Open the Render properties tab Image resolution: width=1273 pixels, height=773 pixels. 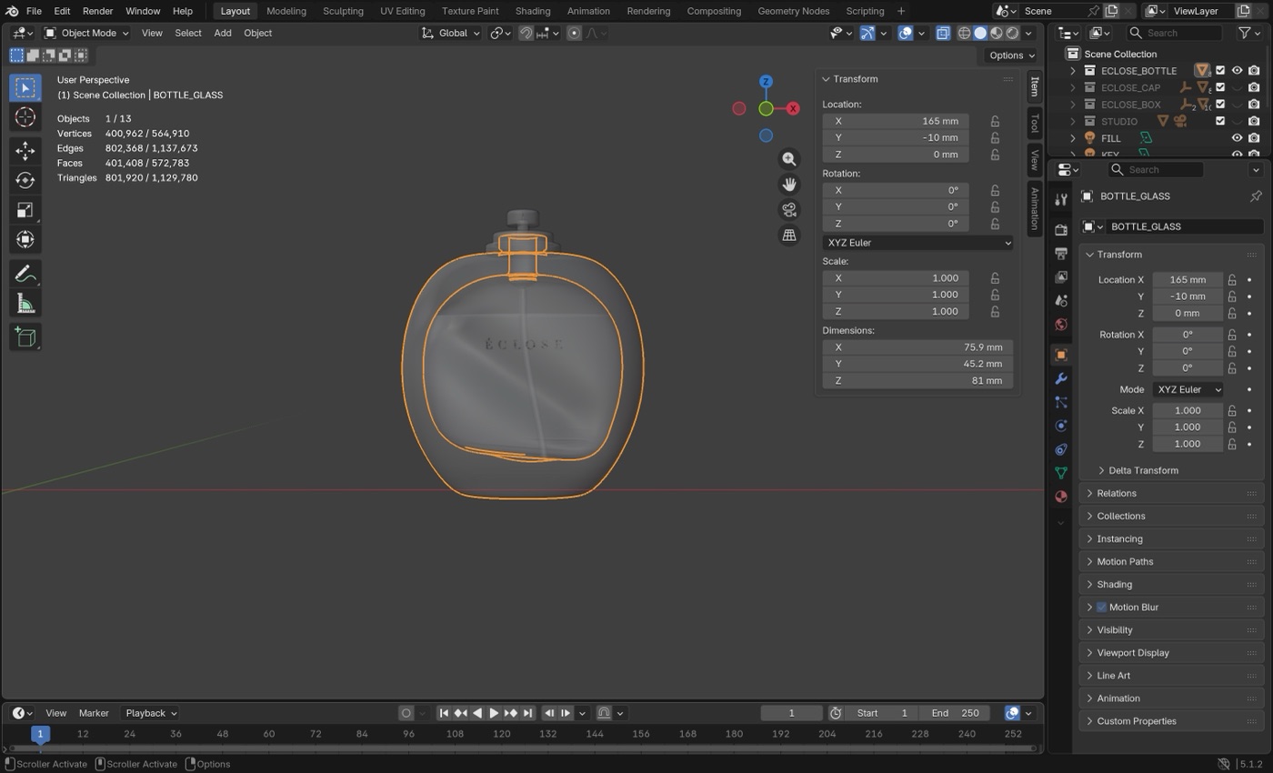(1060, 229)
